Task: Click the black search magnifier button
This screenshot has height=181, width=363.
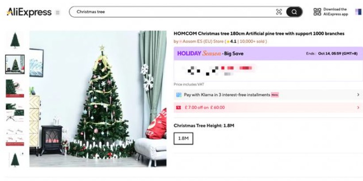Action: [x=294, y=12]
